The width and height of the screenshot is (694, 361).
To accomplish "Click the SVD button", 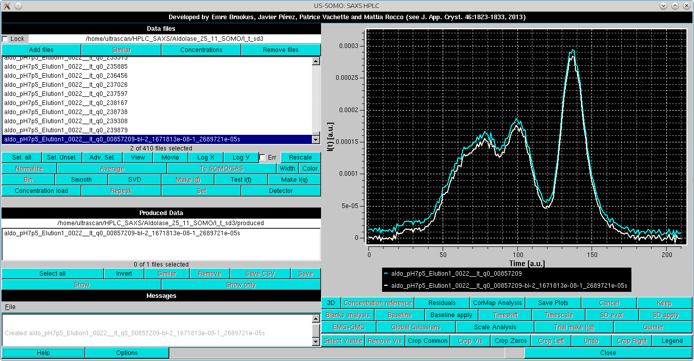I will click(134, 180).
